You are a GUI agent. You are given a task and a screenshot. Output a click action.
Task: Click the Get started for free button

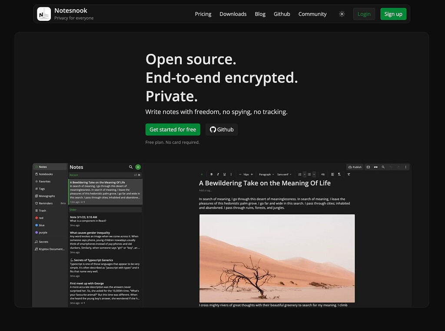coord(173,129)
